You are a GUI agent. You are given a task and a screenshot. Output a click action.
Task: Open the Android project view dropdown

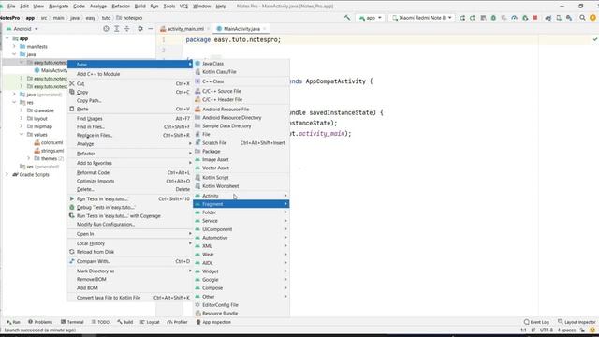point(22,29)
